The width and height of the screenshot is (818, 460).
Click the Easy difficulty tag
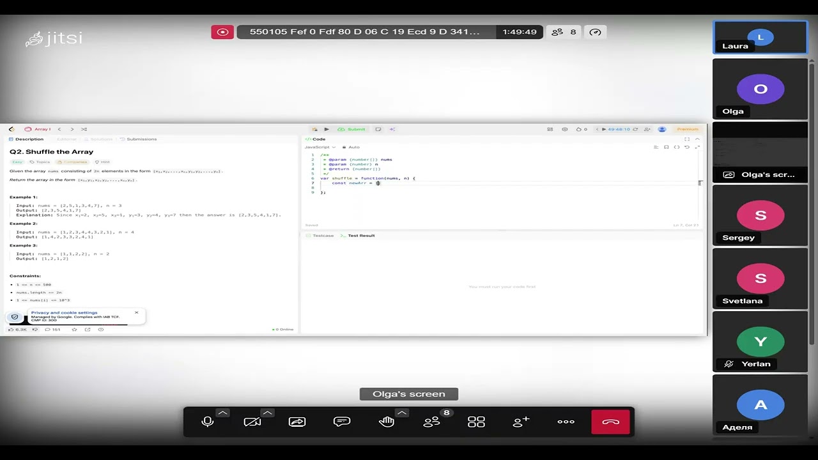[x=17, y=162]
